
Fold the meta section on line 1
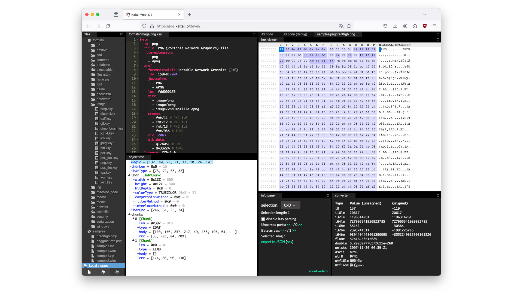pyautogui.click(x=138, y=39)
